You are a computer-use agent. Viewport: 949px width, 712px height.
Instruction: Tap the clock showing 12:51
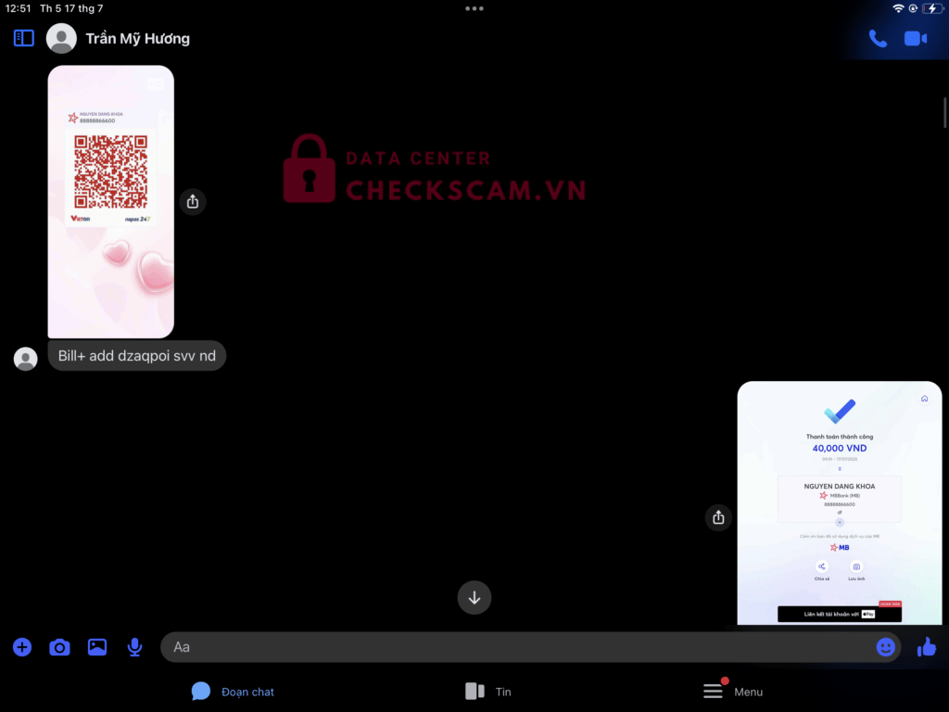19,8
